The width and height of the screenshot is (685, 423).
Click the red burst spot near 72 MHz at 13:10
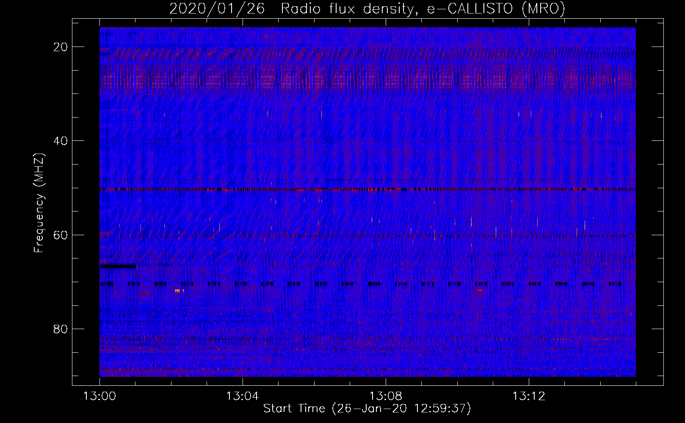coord(479,290)
